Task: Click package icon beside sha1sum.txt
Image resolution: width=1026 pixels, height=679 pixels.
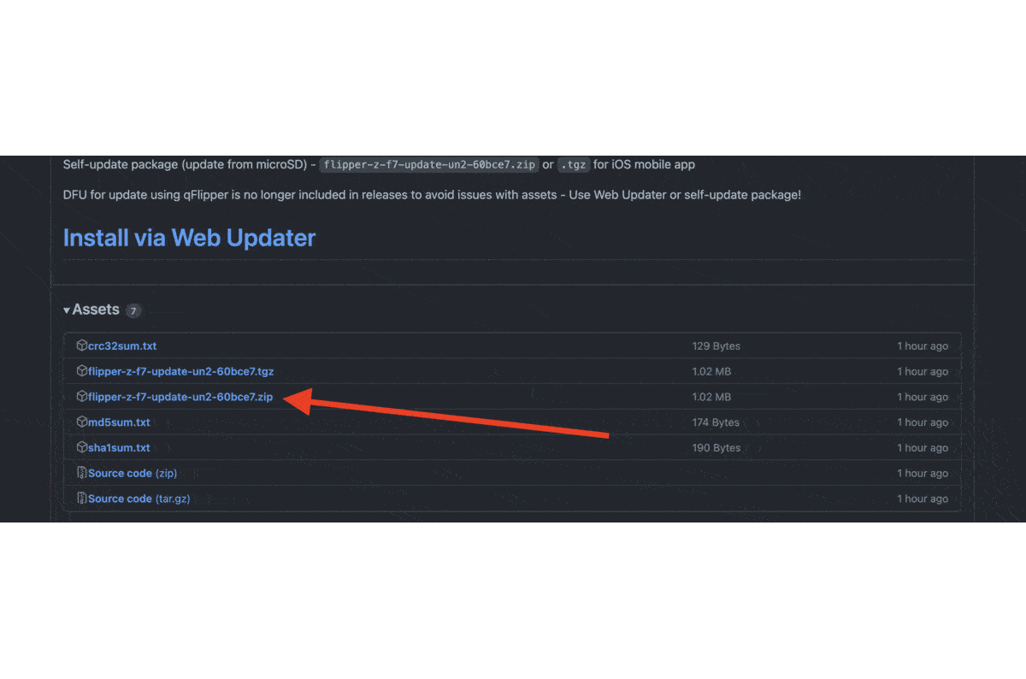Action: click(x=82, y=447)
